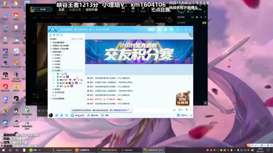Click the Cortana search circle on taskbar
The height and width of the screenshot is (153, 273).
click(10, 150)
